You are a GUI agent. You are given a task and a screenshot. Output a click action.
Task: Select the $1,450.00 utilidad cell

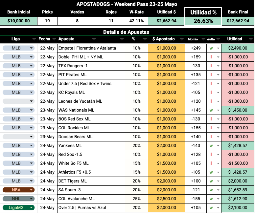[238, 110]
